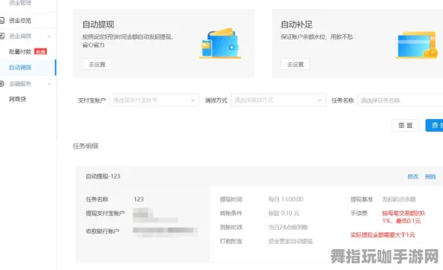Click 删除 link for task 自动提现-123
The image size is (443, 270).
[430, 176]
